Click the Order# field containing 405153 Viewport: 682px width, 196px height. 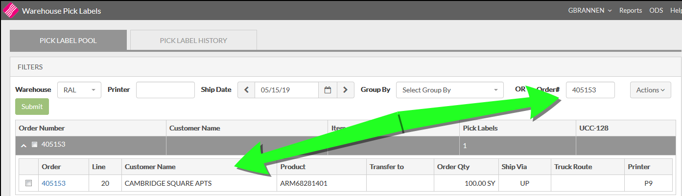click(x=590, y=90)
